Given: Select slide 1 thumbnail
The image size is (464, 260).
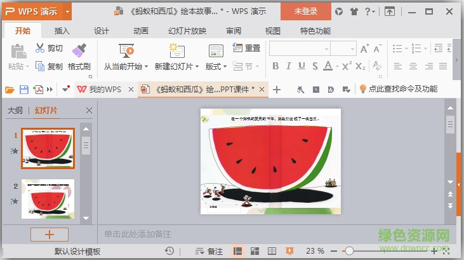Looking at the screenshot, I should point(48,148).
